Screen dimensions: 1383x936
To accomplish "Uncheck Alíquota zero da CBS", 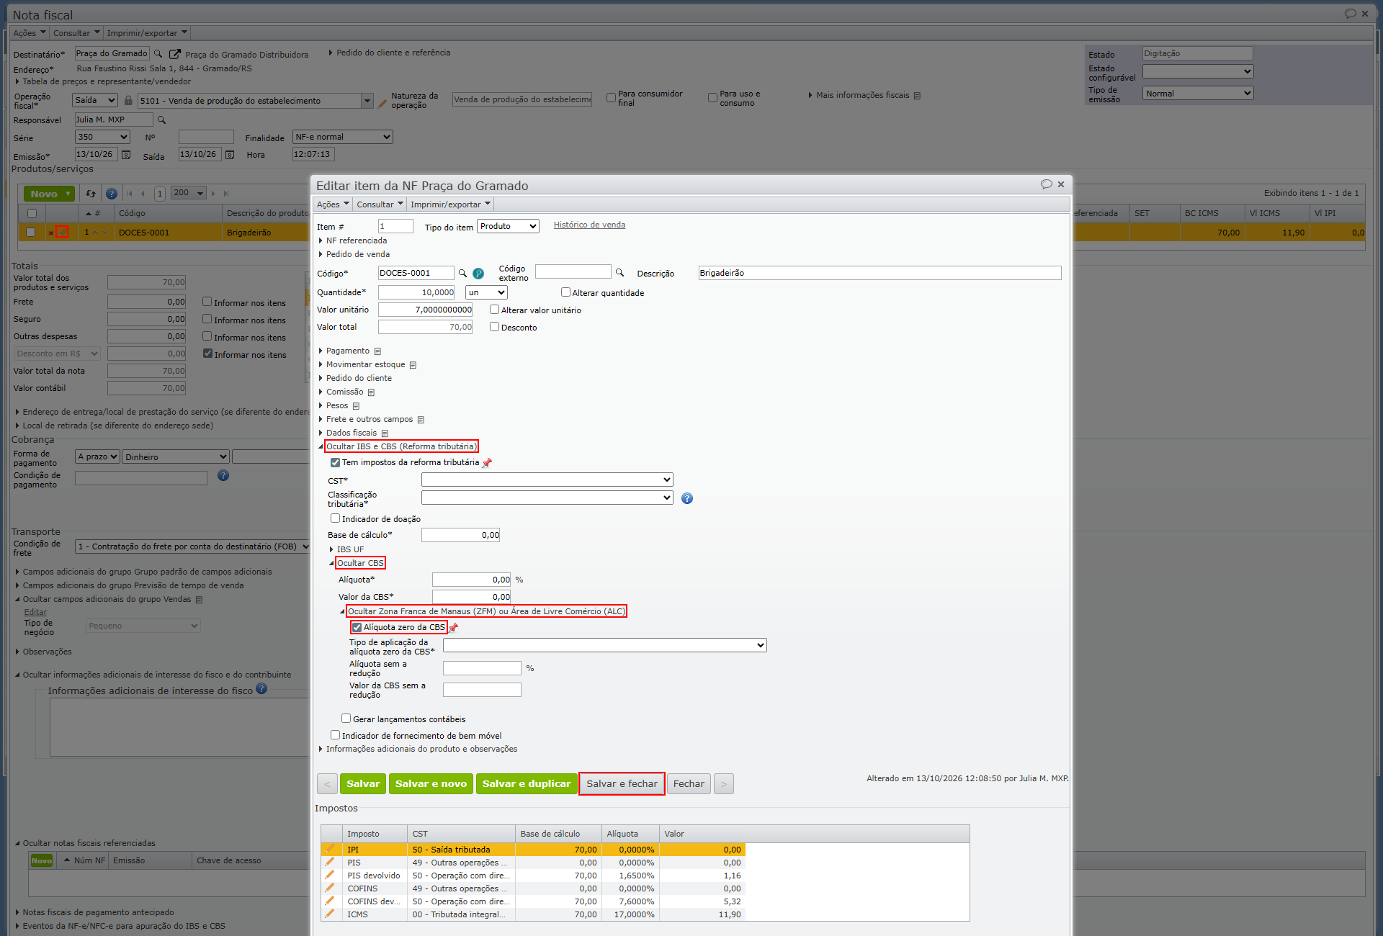I will point(357,627).
